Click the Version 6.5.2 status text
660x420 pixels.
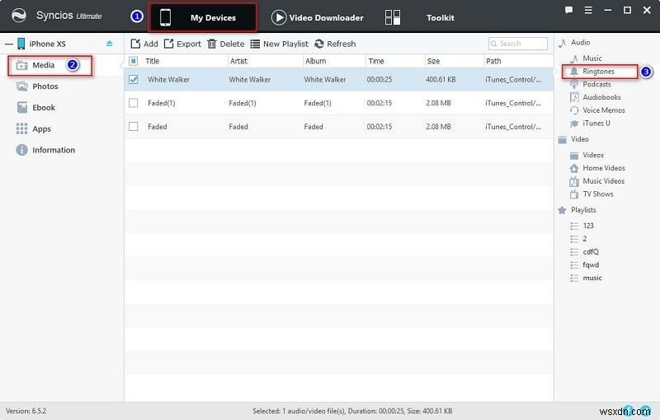(26, 411)
